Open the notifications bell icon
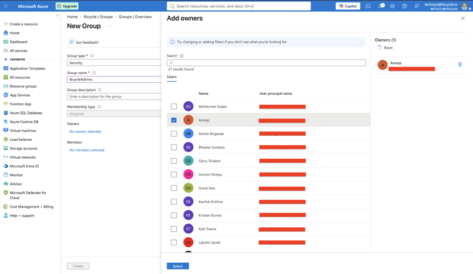Image resolution: width=473 pixels, height=274 pixels. 381,6
